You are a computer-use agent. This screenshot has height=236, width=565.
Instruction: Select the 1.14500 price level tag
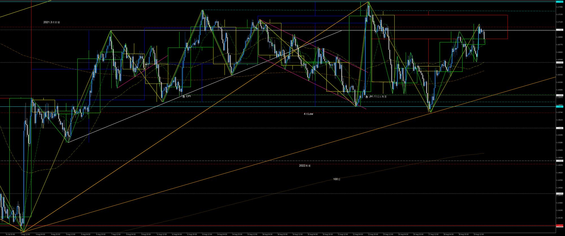(x=559, y=194)
